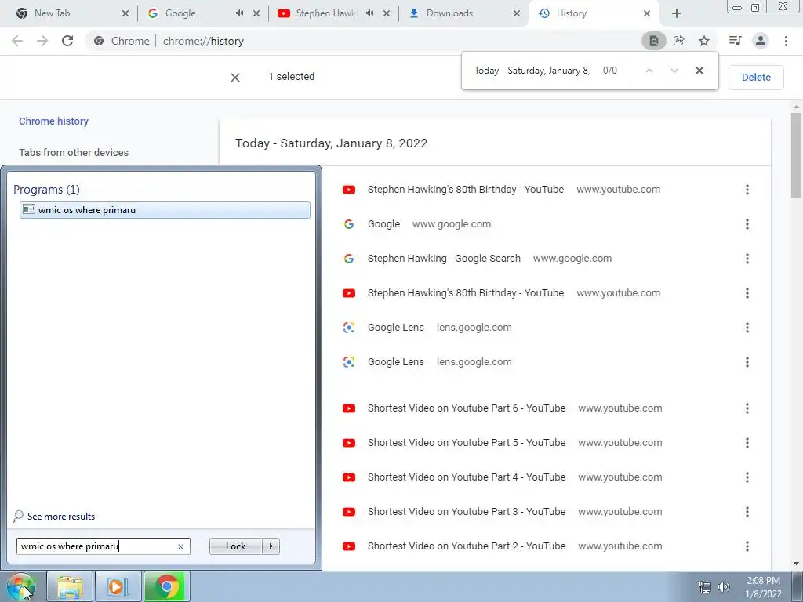
Task: Clear the Start menu search box
Action: (180, 546)
